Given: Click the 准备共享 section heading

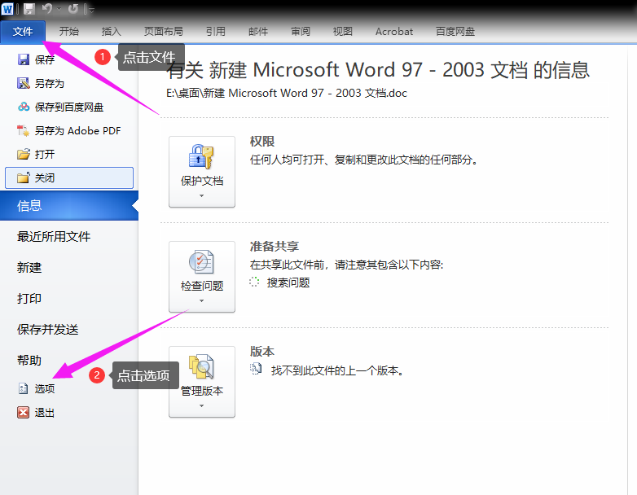Looking at the screenshot, I should 275,247.
